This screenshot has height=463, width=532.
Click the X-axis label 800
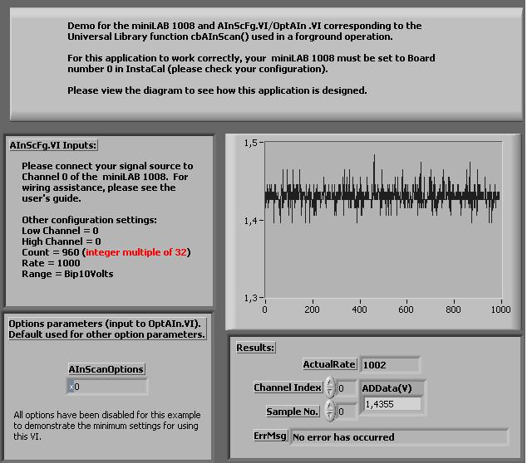[x=454, y=309]
